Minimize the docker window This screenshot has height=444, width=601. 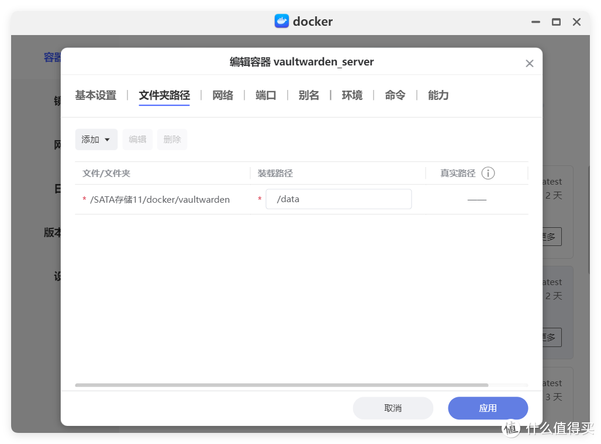(x=536, y=22)
